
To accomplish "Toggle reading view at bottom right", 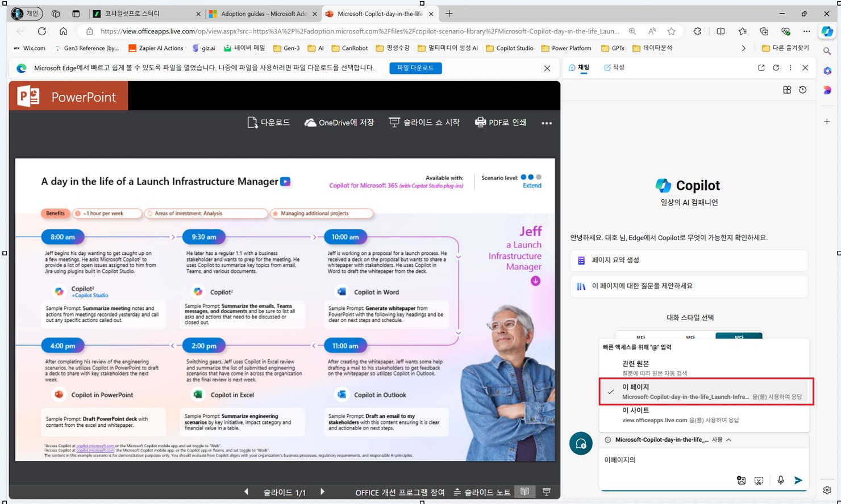I will tap(524, 492).
